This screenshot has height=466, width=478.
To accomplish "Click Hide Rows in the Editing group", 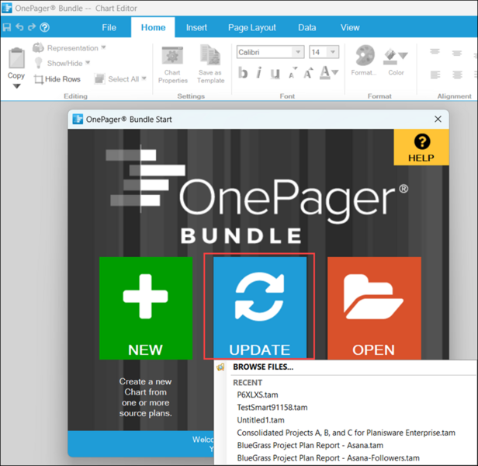I will [57, 79].
